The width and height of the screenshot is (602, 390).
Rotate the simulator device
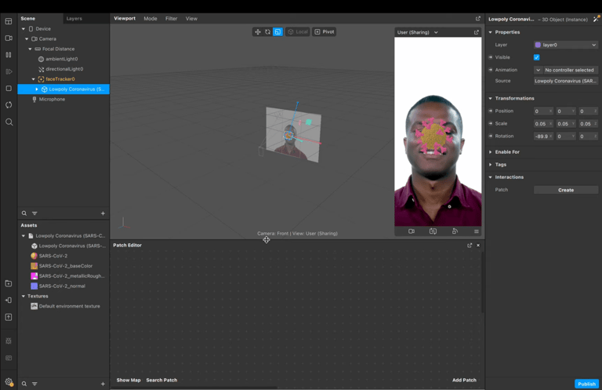[455, 231]
